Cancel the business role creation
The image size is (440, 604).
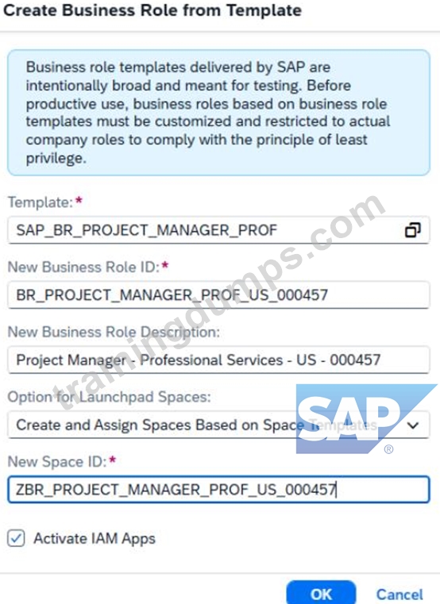point(399,594)
